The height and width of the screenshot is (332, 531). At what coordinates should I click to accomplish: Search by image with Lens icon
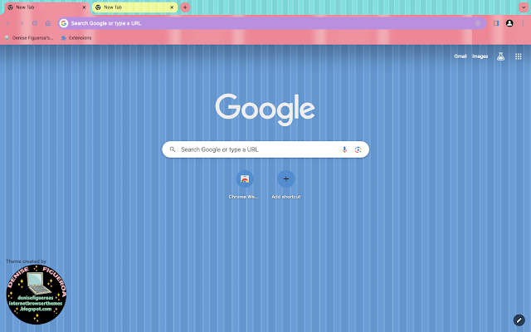(358, 149)
